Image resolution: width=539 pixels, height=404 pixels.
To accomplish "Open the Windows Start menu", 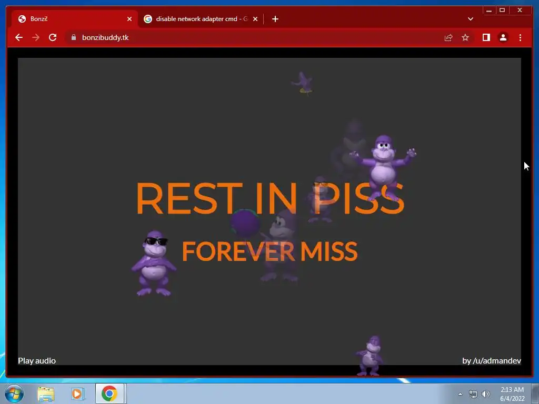I will click(14, 393).
